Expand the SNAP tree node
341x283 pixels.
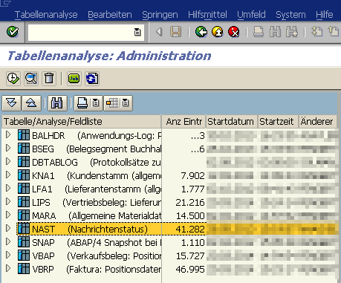pos(8,242)
